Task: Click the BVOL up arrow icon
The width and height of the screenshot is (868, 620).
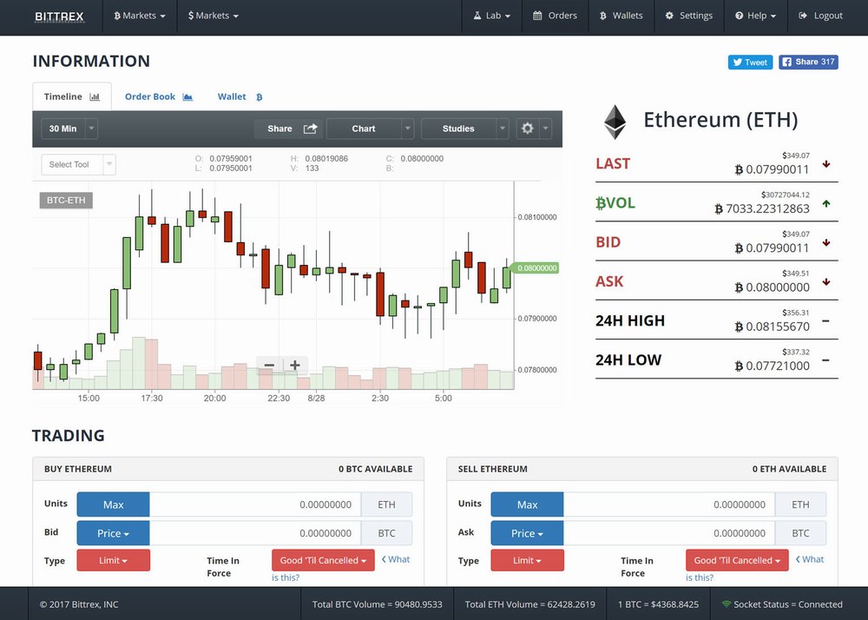Action: pos(826,203)
